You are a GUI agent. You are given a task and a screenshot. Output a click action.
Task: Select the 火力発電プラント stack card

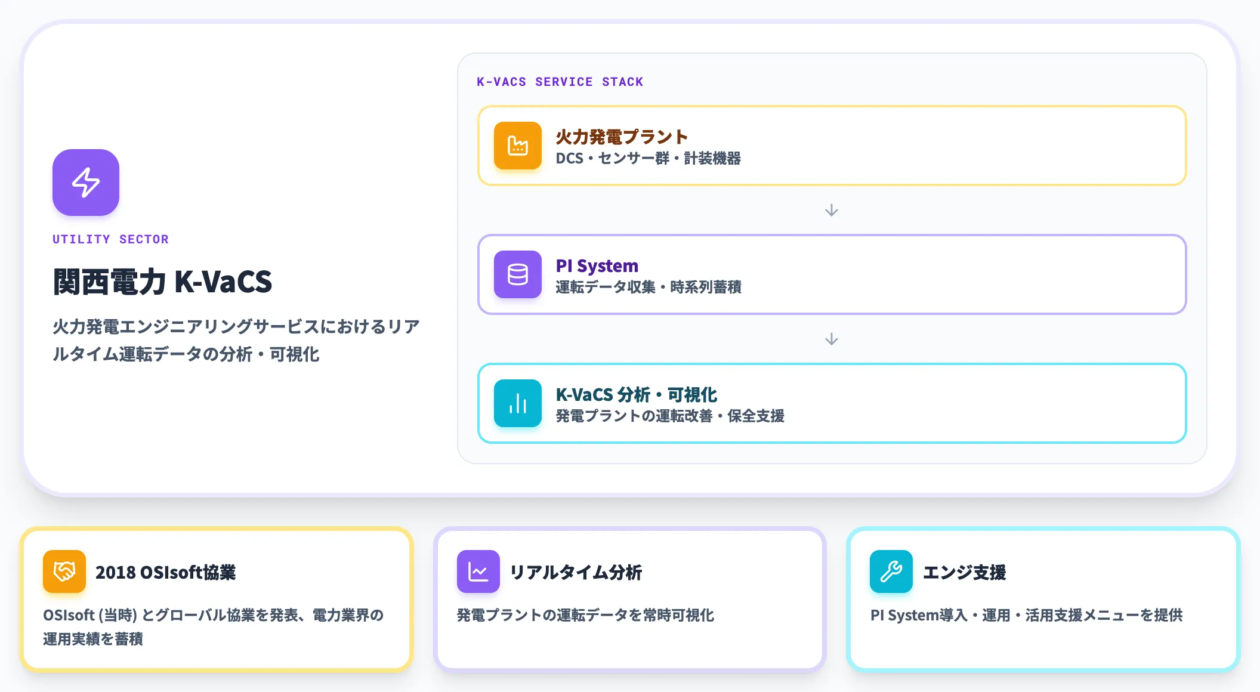[832, 146]
